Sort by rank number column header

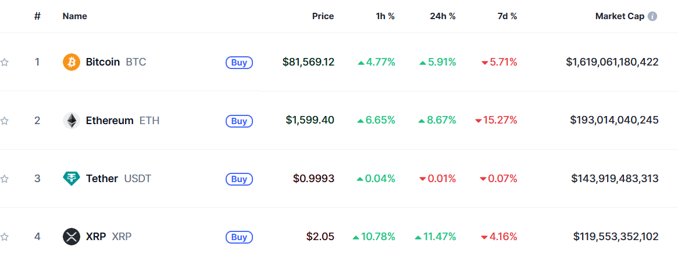(x=38, y=16)
